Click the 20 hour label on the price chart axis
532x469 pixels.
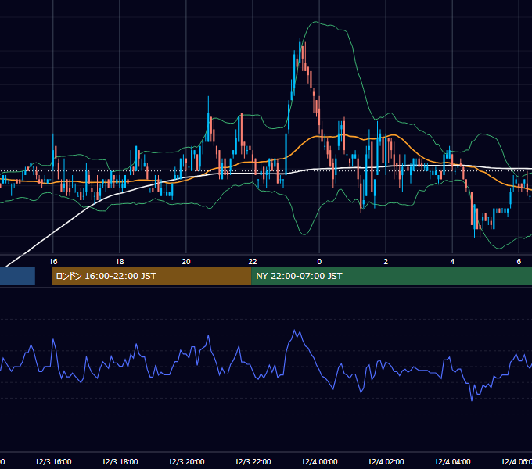tap(186, 262)
